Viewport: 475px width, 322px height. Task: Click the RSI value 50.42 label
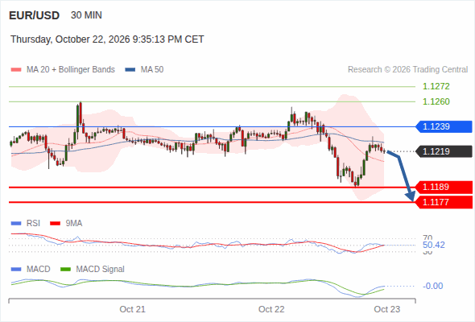tap(434, 245)
